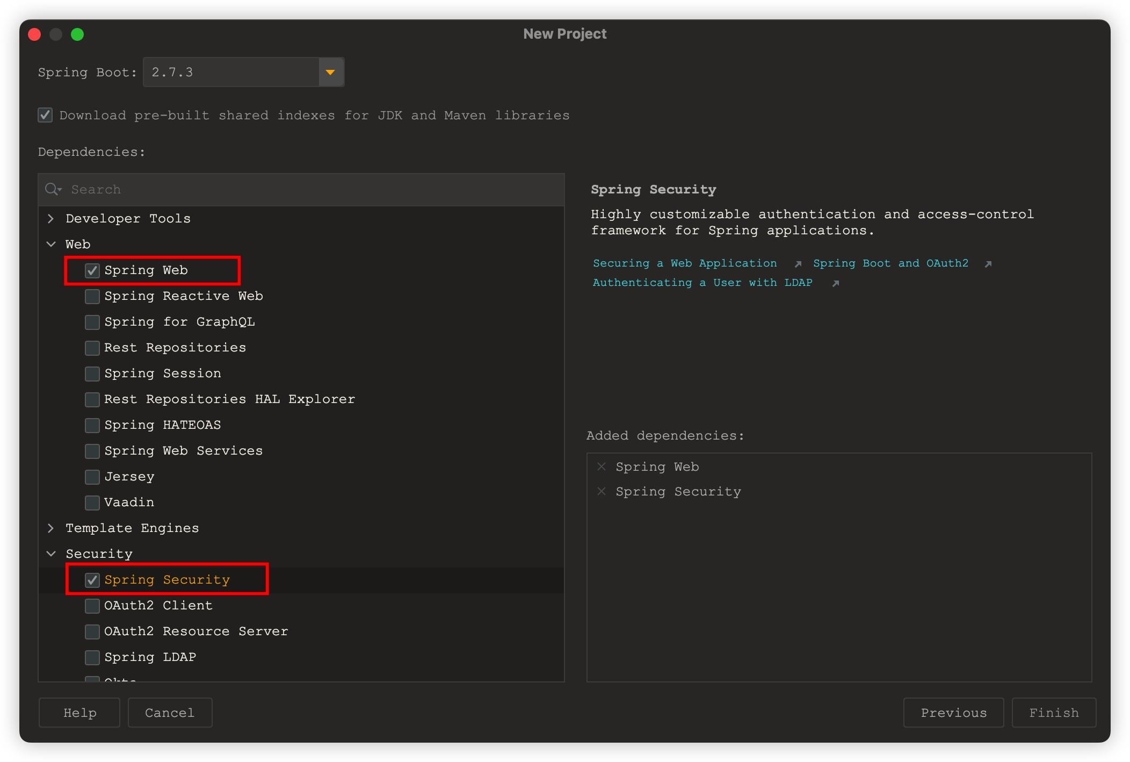Remove Spring Web from added dependencies
The height and width of the screenshot is (762, 1130).
pos(602,466)
